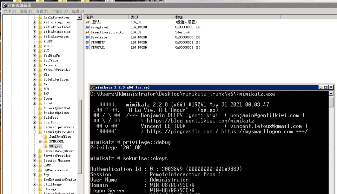Click the UTF8SASL registry value icon
The width and height of the screenshot is (337, 194).
88,47
